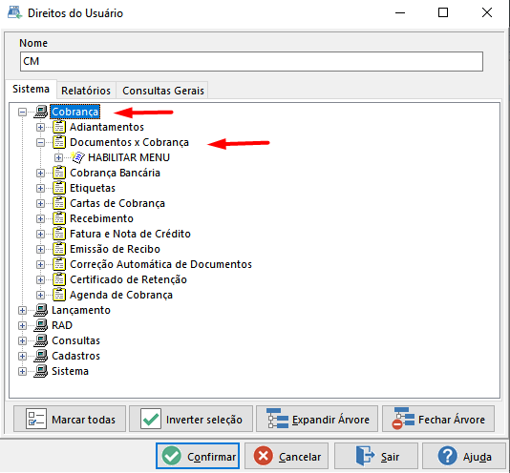510x473 pixels.
Task: Click the computer icon beside Cadastros
Action: (x=41, y=356)
